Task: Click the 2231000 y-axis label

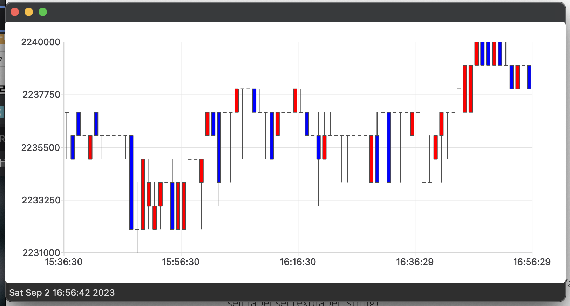Action: point(41,252)
